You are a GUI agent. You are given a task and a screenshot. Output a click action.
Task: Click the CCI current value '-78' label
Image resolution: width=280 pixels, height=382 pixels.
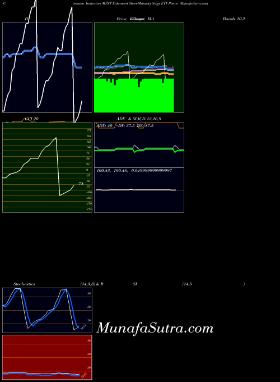[81, 184]
